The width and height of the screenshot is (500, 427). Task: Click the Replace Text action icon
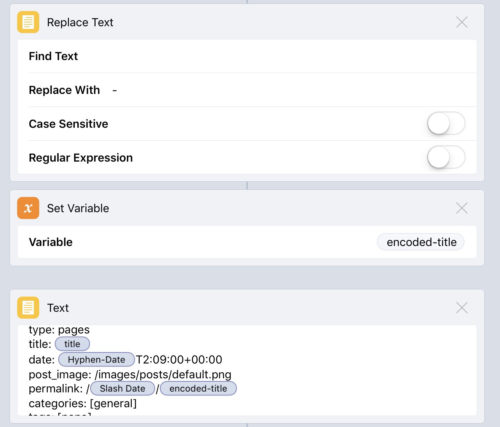click(28, 22)
